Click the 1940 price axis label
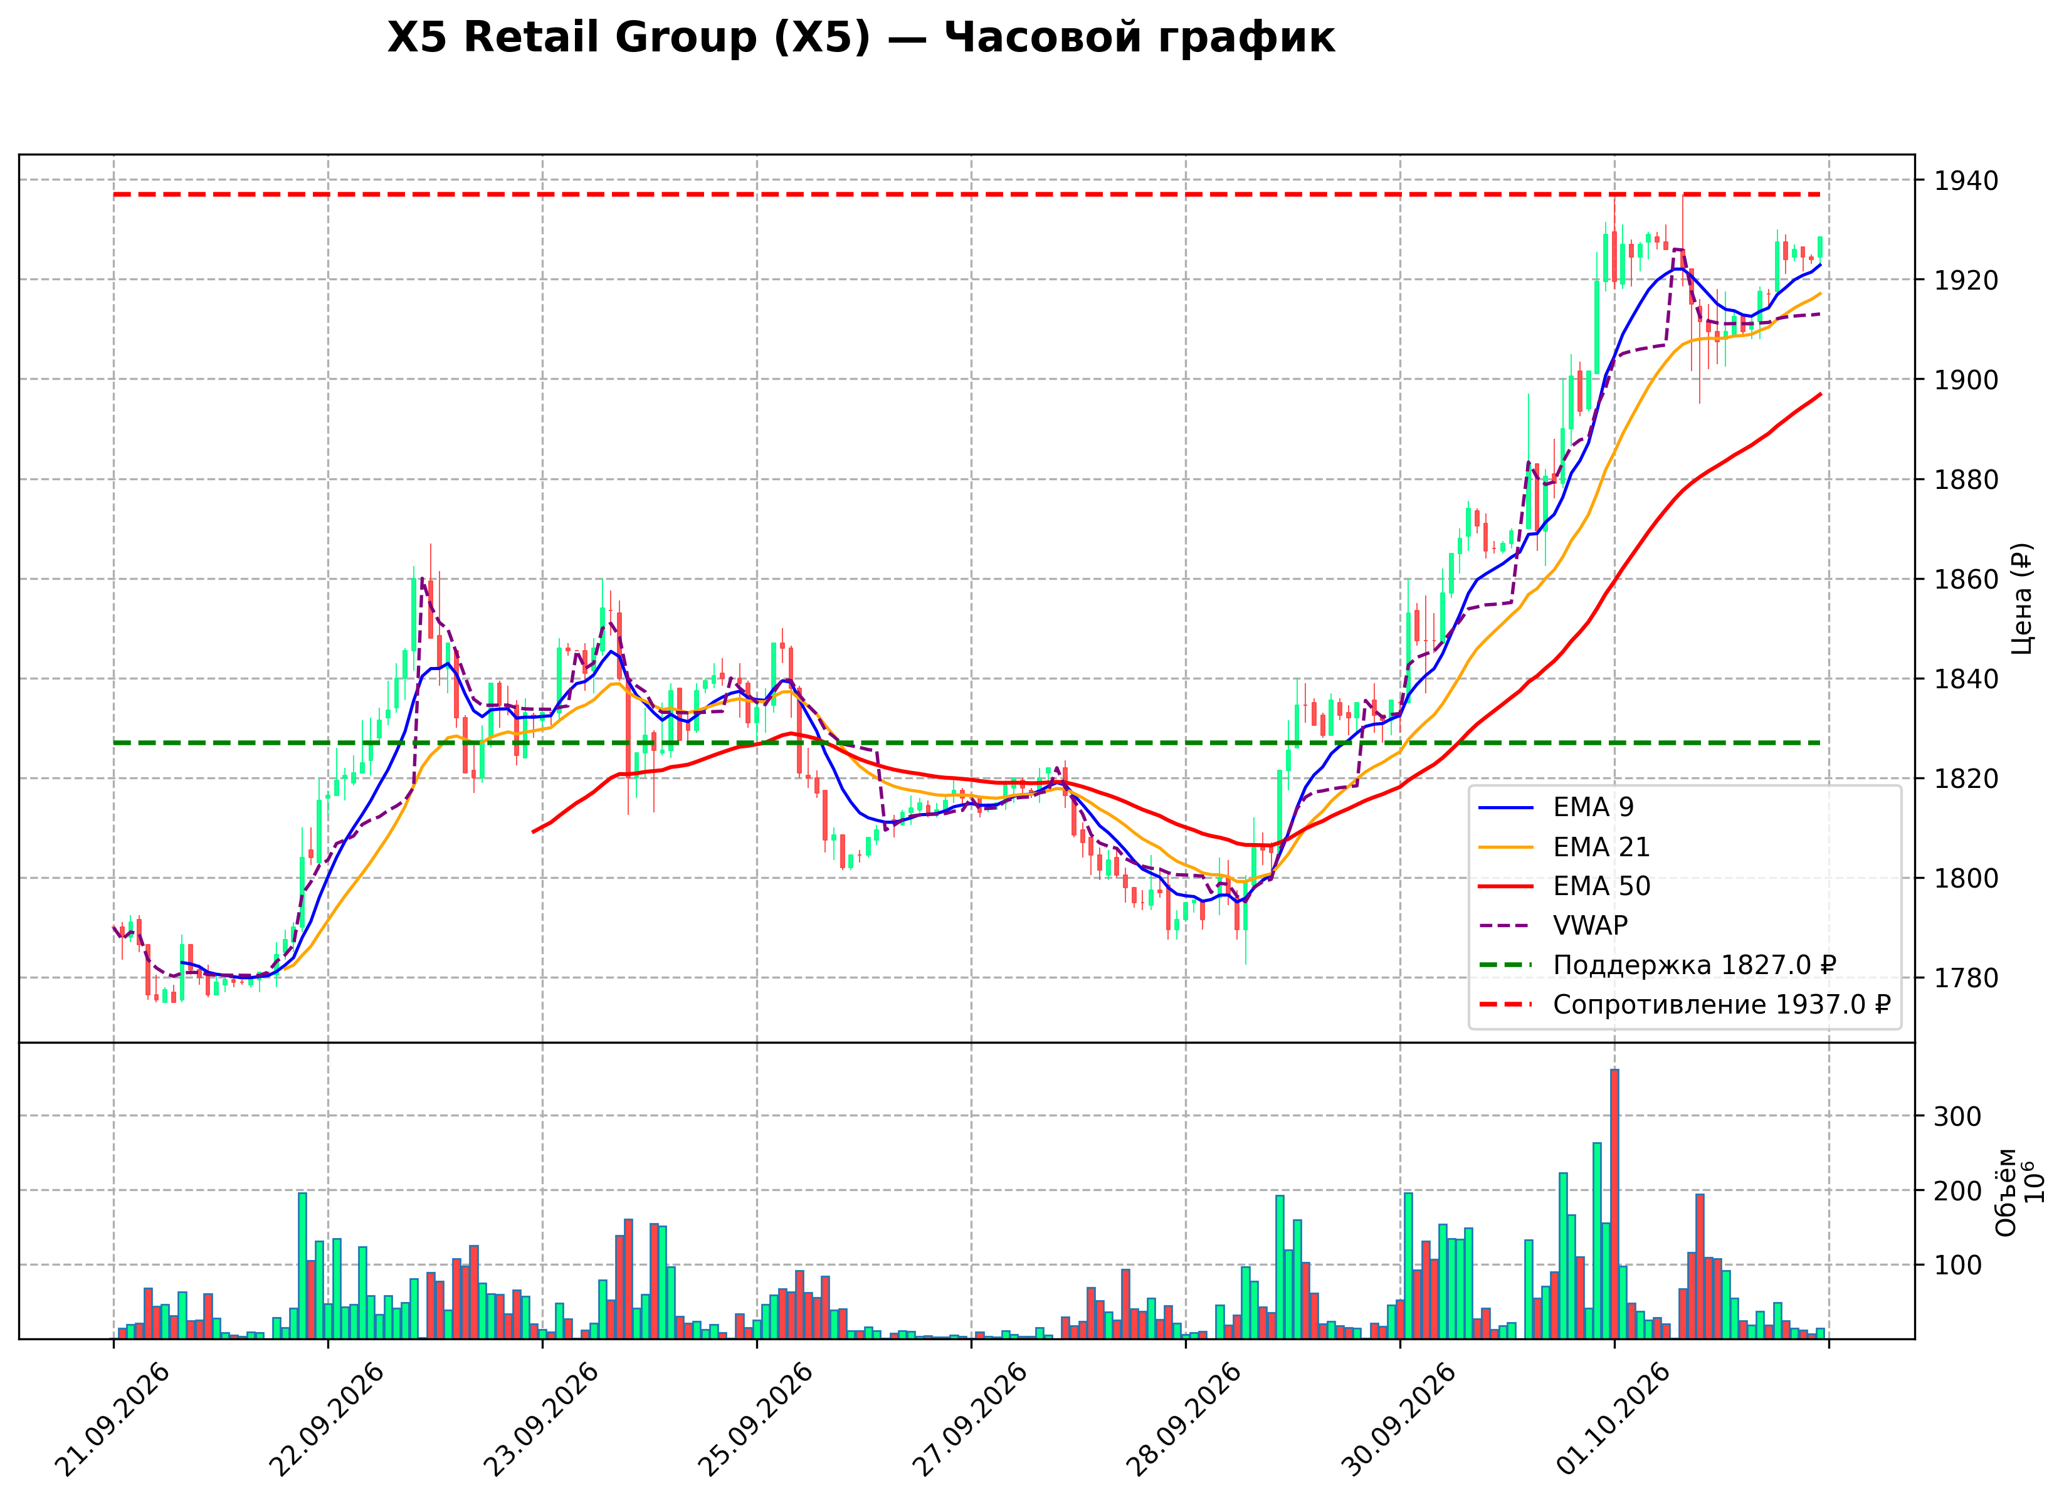The width and height of the screenshot is (2069, 1500). tap(1967, 181)
